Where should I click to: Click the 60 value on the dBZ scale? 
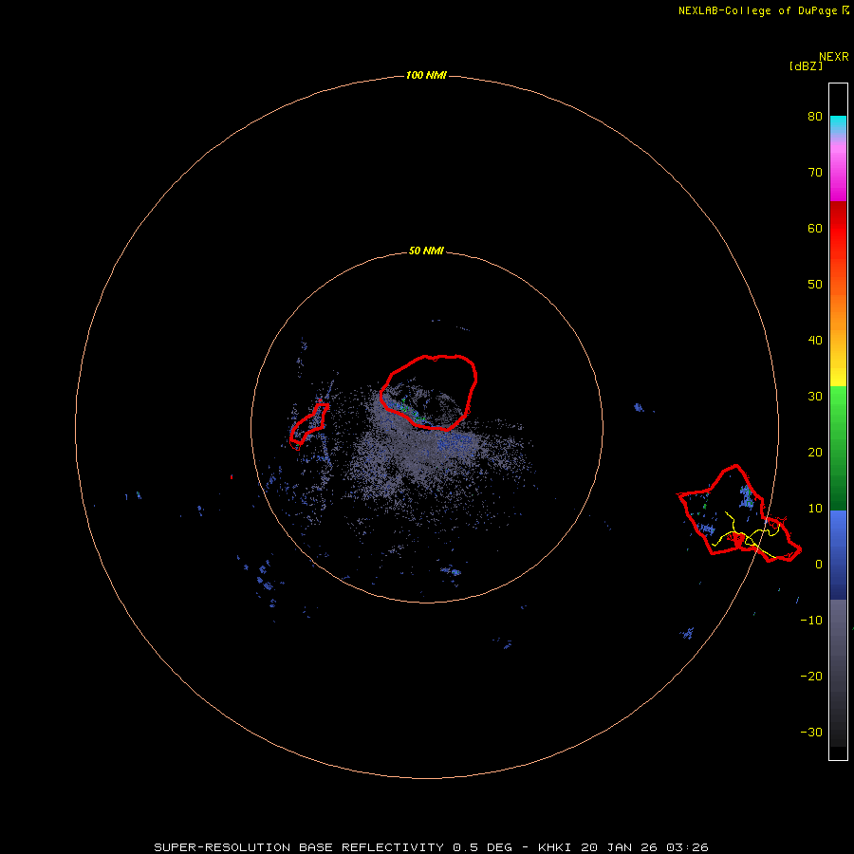815,228
